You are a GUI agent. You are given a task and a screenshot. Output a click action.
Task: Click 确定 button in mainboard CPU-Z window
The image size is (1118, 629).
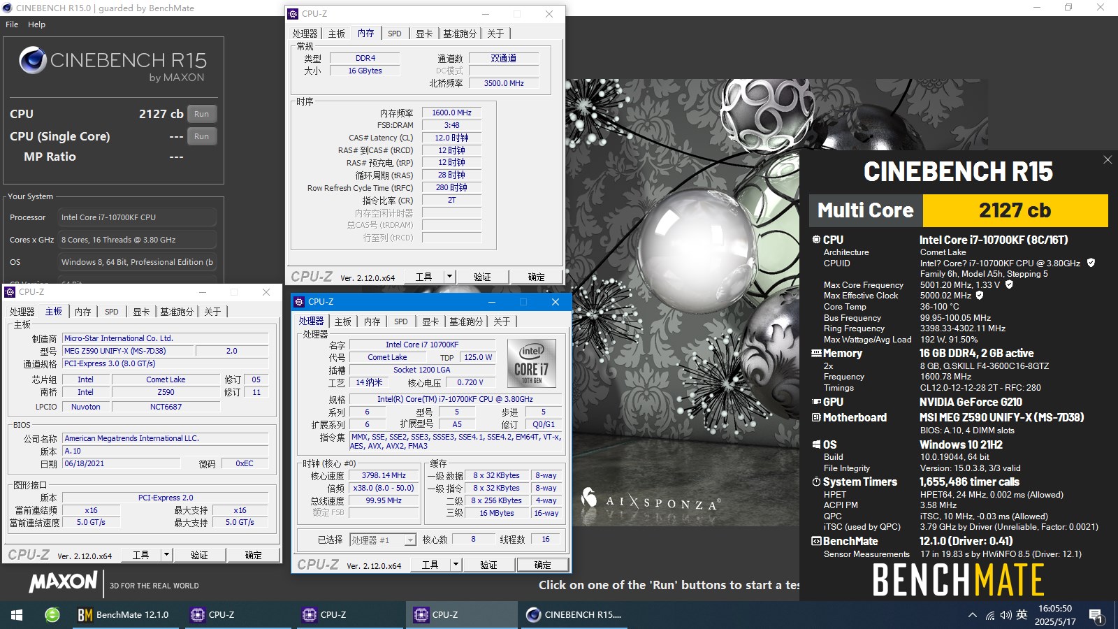point(253,555)
